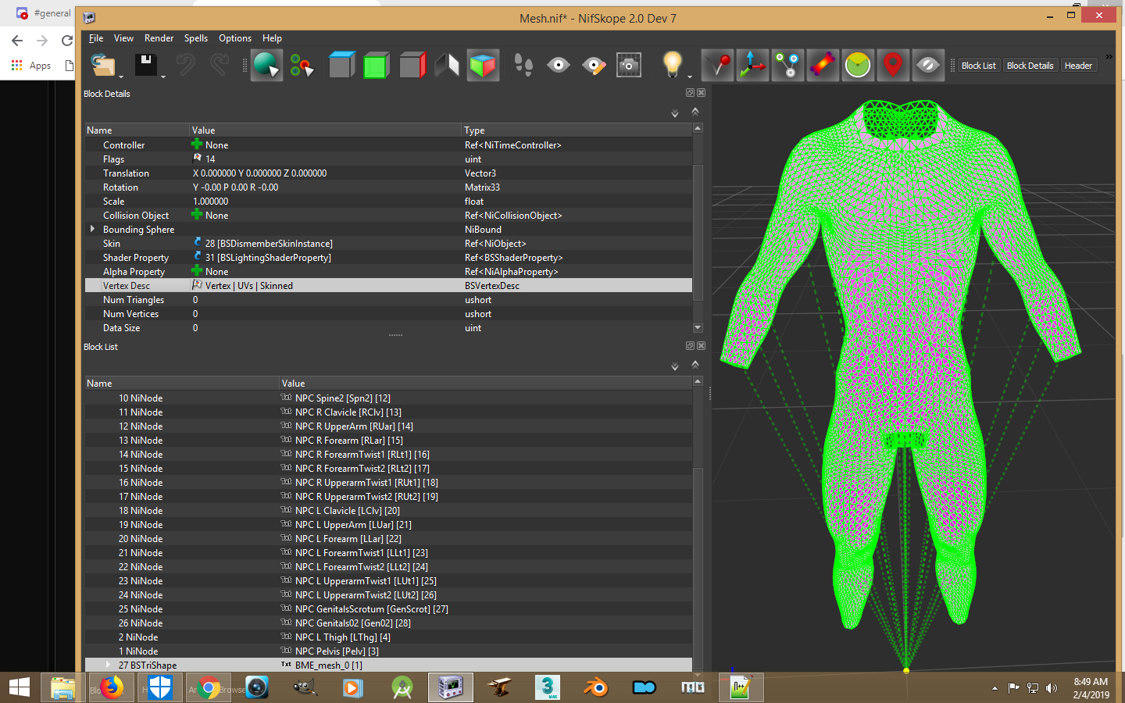The width and height of the screenshot is (1125, 703).
Task: Float the Block Details panel
Action: pos(690,92)
